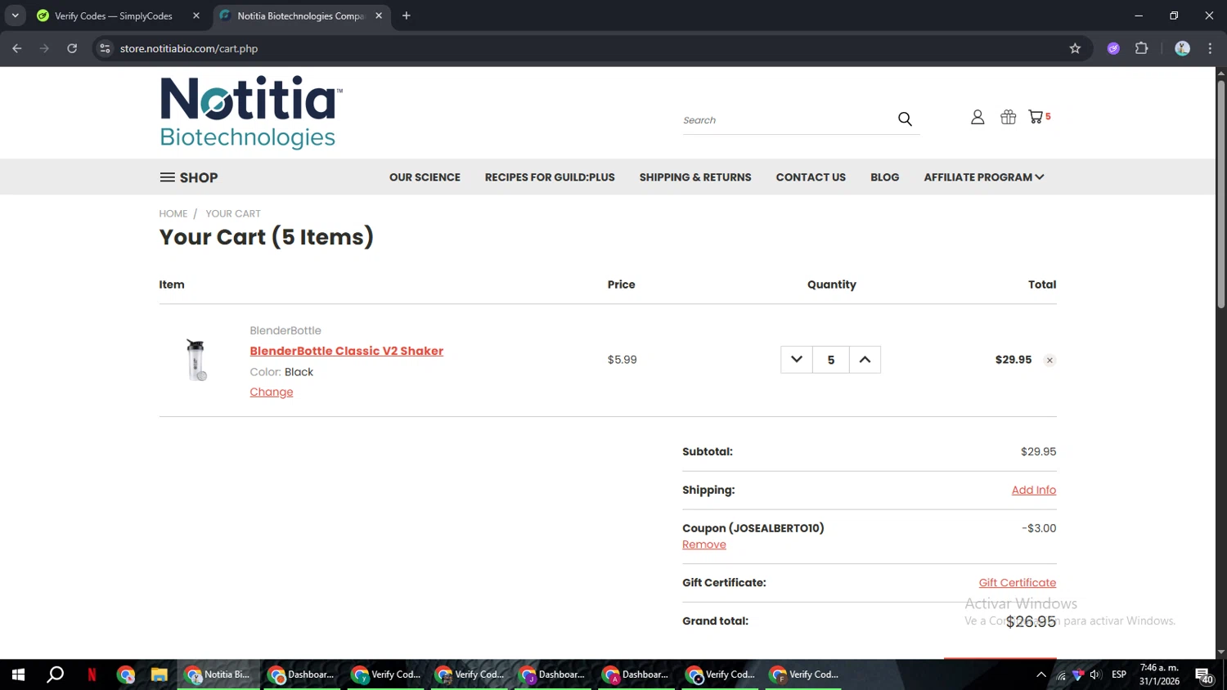This screenshot has height=690, width=1227.
Task: Show hidden system tray icons
Action: tap(1040, 674)
